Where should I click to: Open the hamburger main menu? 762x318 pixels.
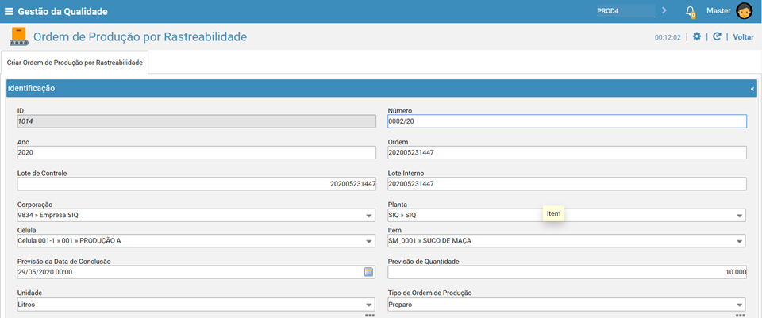click(x=9, y=11)
